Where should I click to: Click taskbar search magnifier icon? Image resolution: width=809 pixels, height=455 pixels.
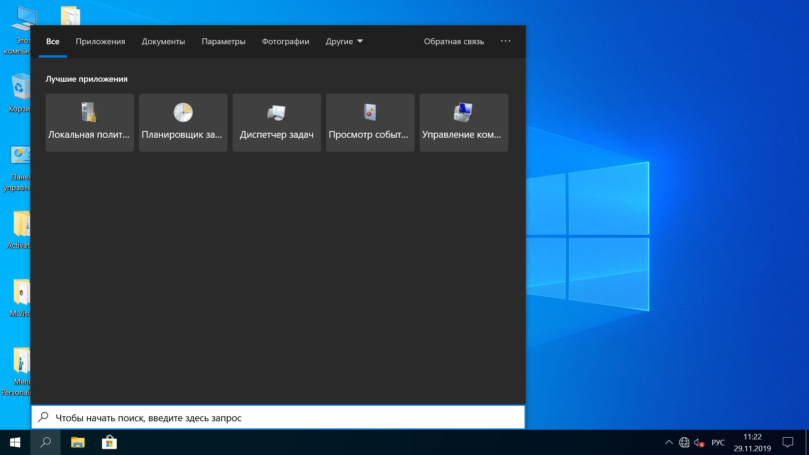pos(46,442)
